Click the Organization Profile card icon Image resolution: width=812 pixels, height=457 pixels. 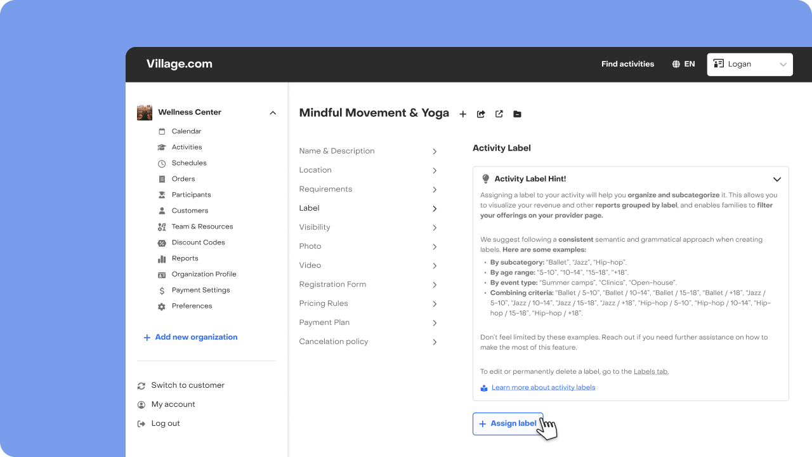162,274
